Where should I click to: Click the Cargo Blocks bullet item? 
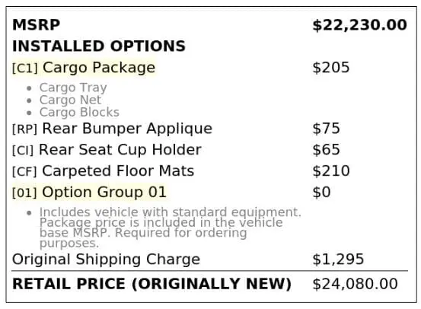coord(79,112)
